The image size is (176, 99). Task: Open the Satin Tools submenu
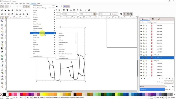(67, 51)
